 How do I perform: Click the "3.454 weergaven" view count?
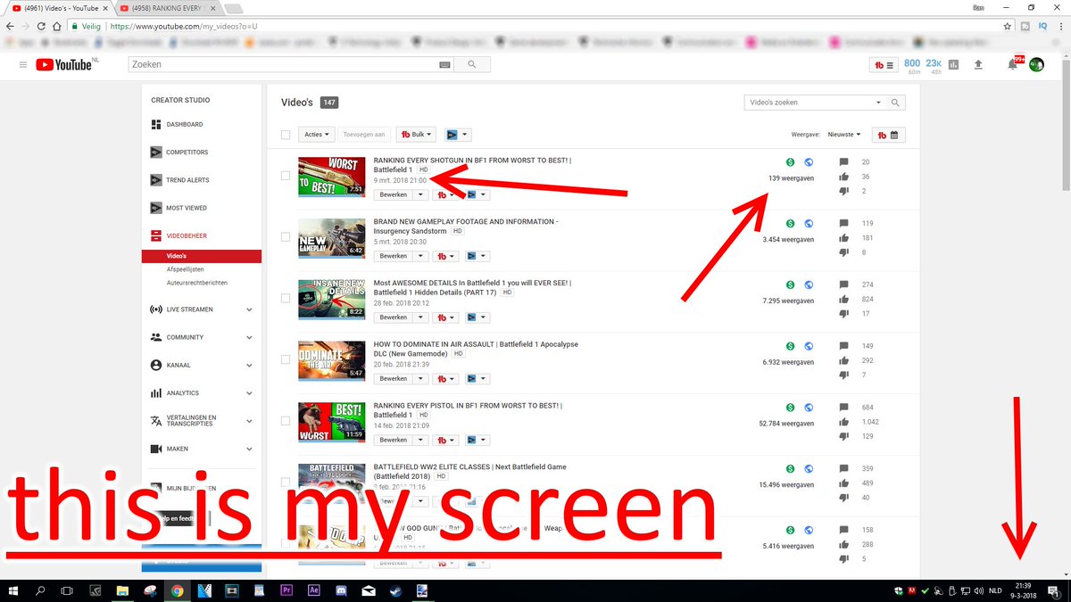pos(788,240)
